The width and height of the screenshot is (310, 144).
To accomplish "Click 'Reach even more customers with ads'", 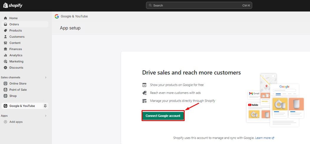I will coord(175,93).
